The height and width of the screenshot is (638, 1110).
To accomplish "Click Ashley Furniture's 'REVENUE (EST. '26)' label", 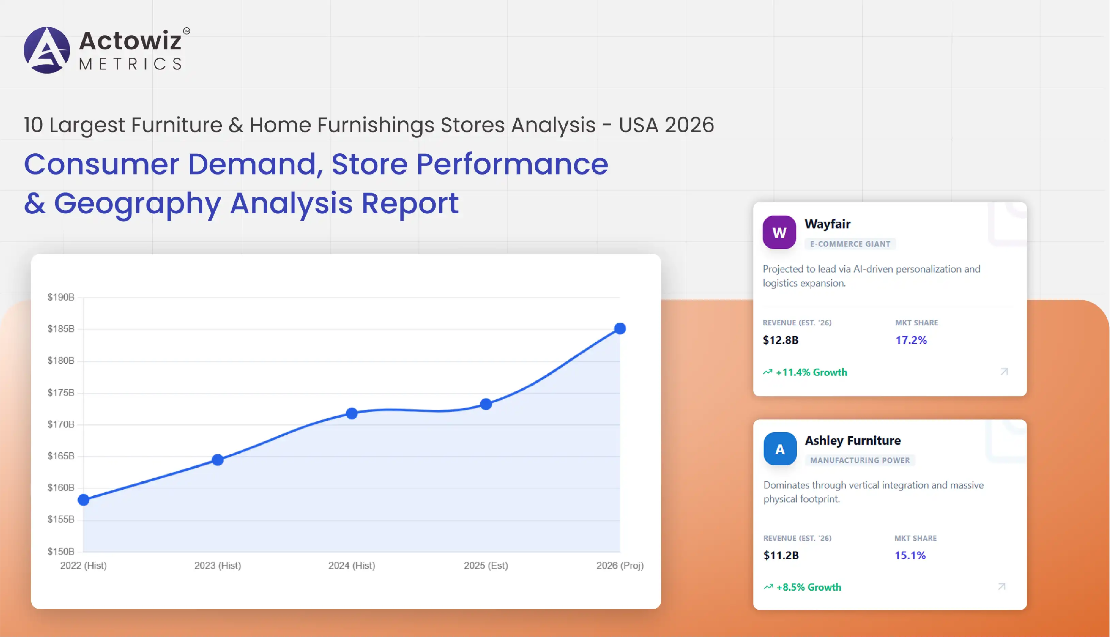I will tap(797, 539).
